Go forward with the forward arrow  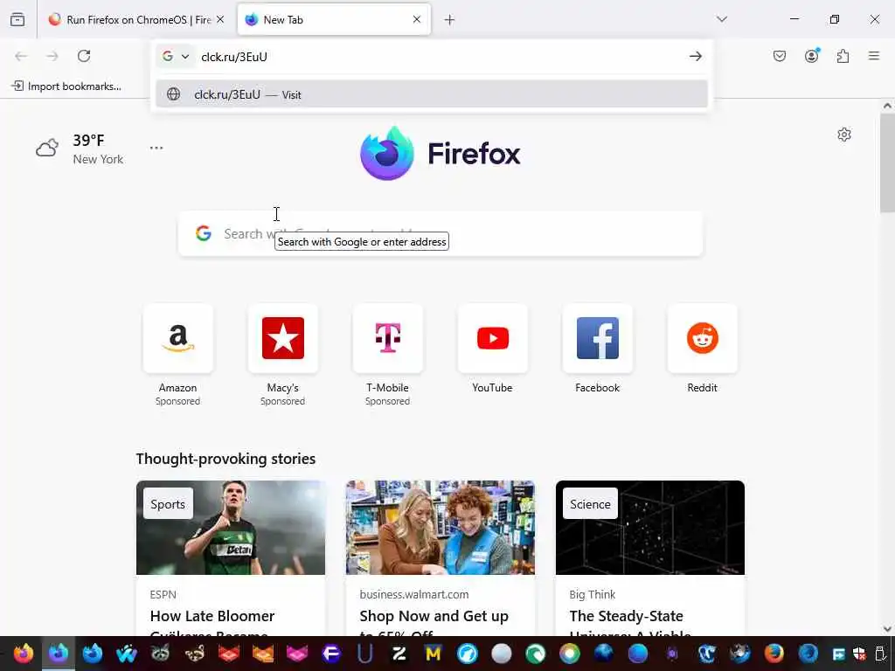[52, 56]
